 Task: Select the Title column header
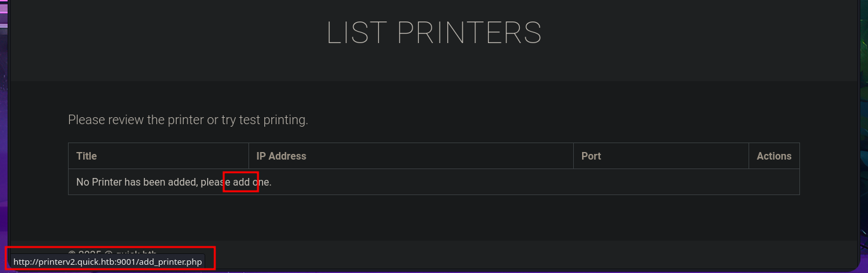tap(86, 156)
